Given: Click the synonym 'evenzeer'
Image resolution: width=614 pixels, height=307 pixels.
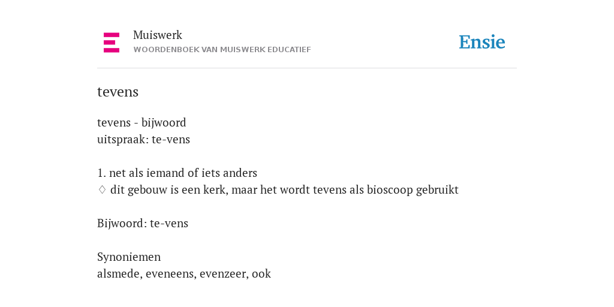Looking at the screenshot, I should click(224, 273).
